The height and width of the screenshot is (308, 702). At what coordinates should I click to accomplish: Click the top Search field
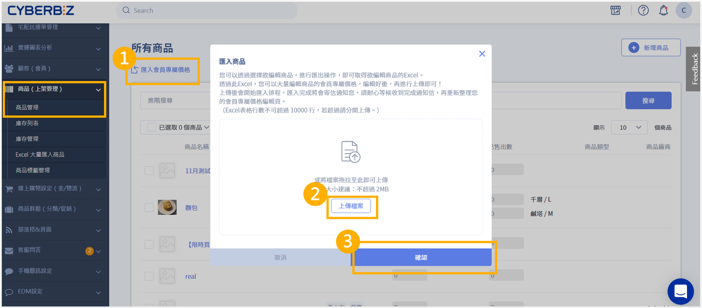coord(207,10)
